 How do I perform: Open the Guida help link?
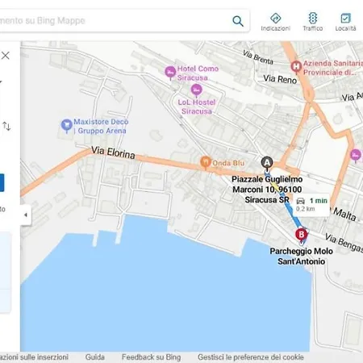[95, 357]
